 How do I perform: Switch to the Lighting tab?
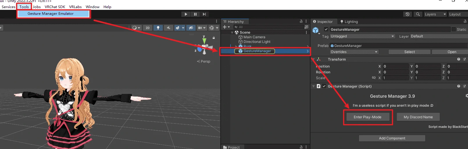349,22
